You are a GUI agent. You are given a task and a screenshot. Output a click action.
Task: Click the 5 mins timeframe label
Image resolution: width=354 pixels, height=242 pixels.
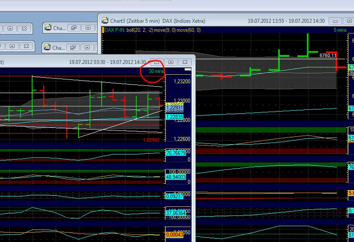click(340, 30)
